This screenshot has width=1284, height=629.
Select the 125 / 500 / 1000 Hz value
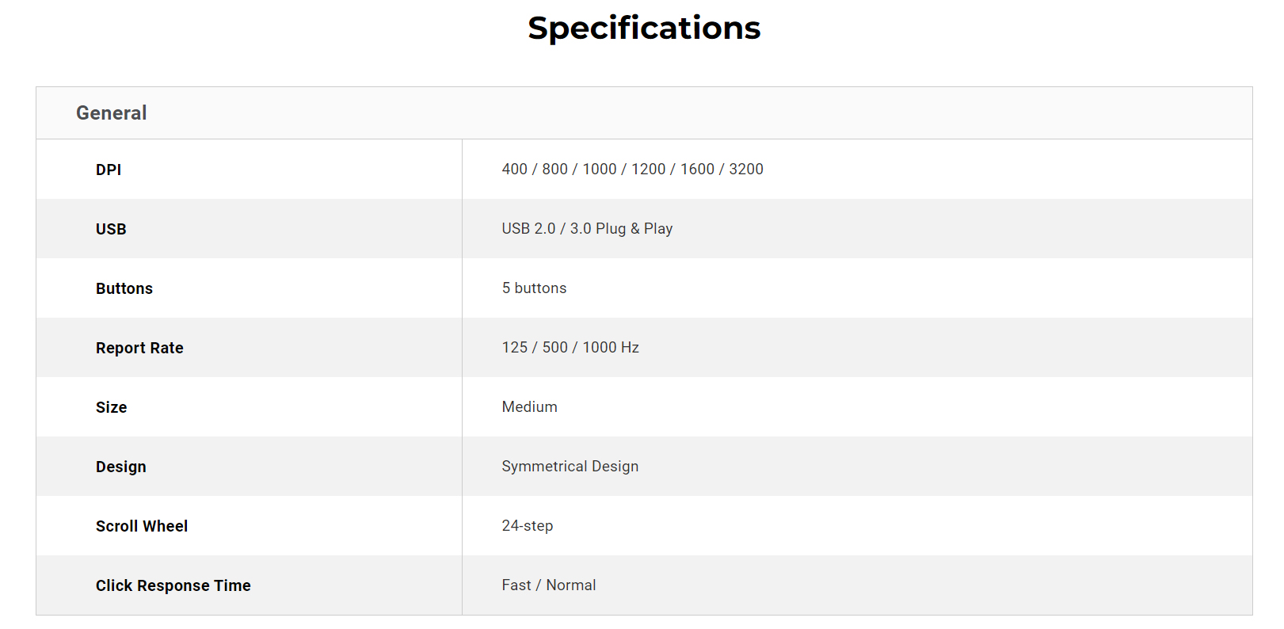tap(570, 347)
